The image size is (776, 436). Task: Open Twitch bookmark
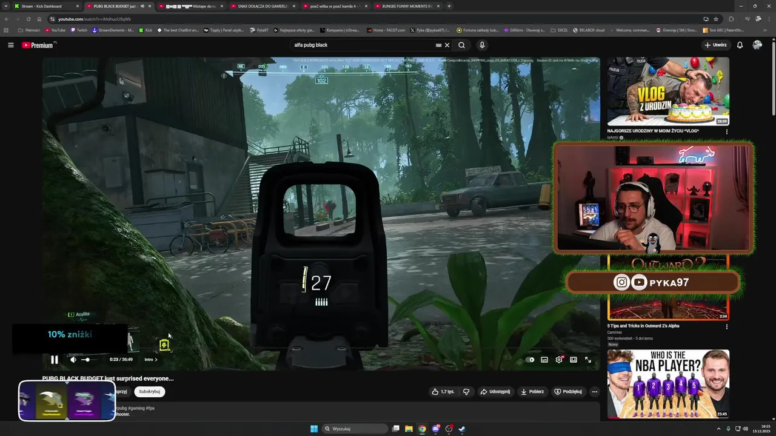click(x=79, y=30)
